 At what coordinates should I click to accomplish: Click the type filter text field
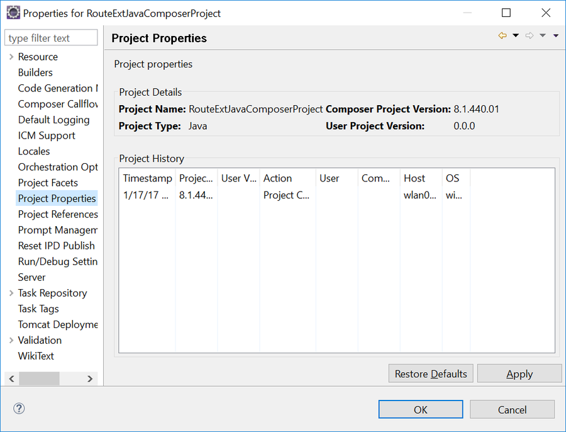coord(51,38)
